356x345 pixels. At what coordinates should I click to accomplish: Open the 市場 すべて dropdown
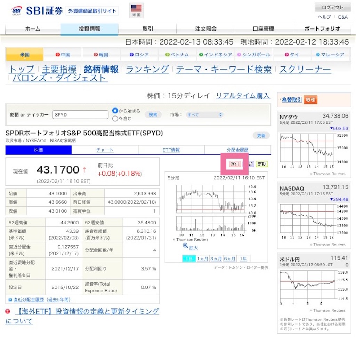coord(204,115)
